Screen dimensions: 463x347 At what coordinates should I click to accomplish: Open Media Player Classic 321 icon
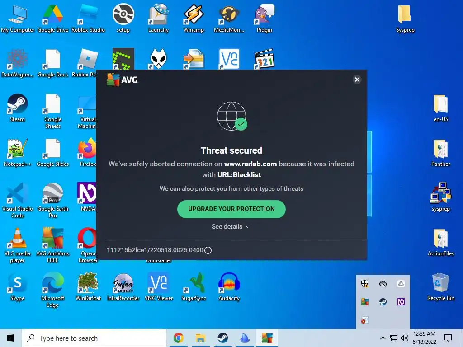264,59
